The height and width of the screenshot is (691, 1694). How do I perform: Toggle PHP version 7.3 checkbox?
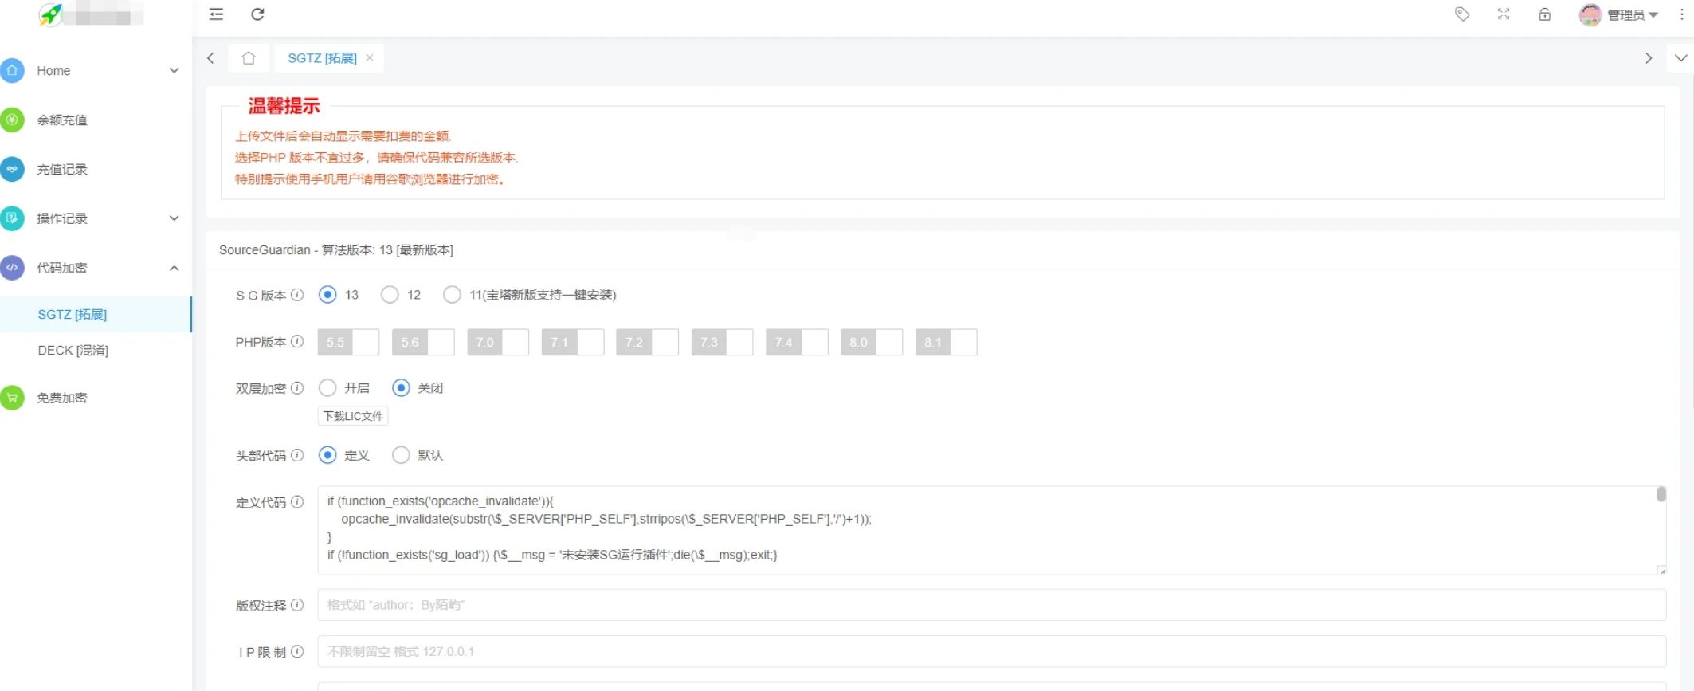(722, 342)
